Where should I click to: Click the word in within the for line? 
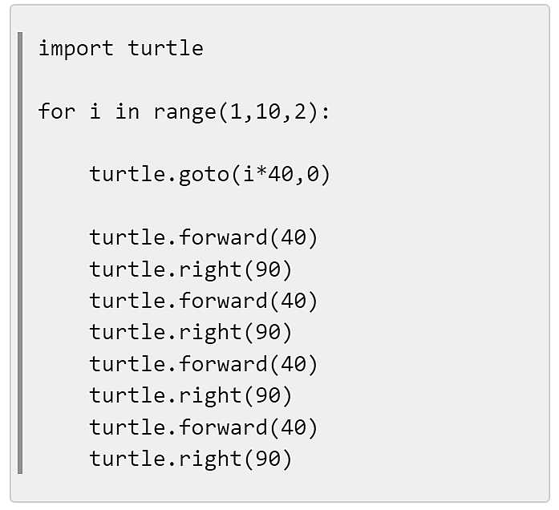click(127, 111)
